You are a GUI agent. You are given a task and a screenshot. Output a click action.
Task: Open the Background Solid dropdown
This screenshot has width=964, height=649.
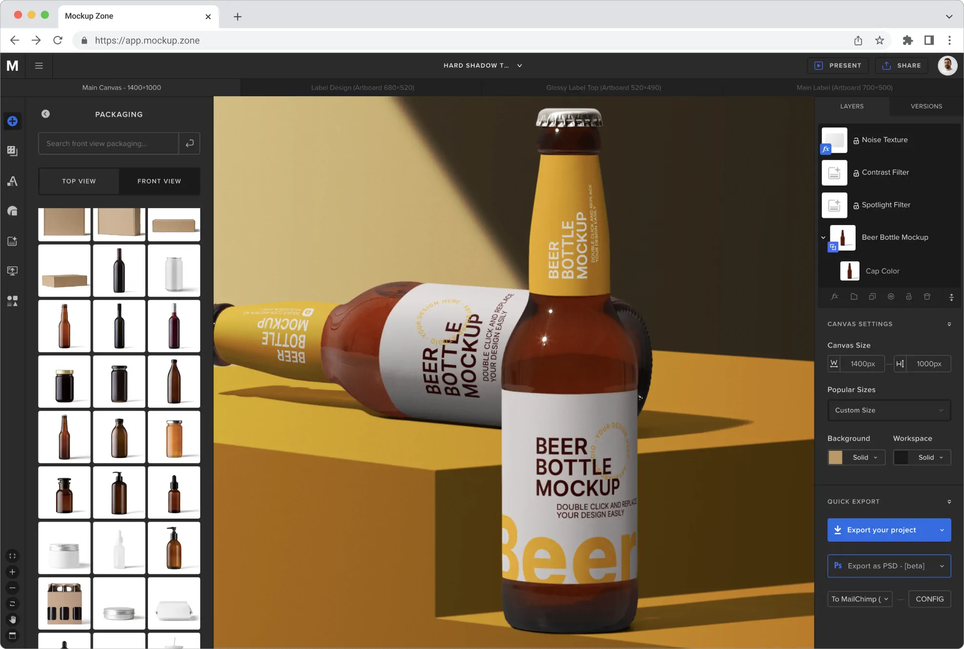pyautogui.click(x=862, y=458)
